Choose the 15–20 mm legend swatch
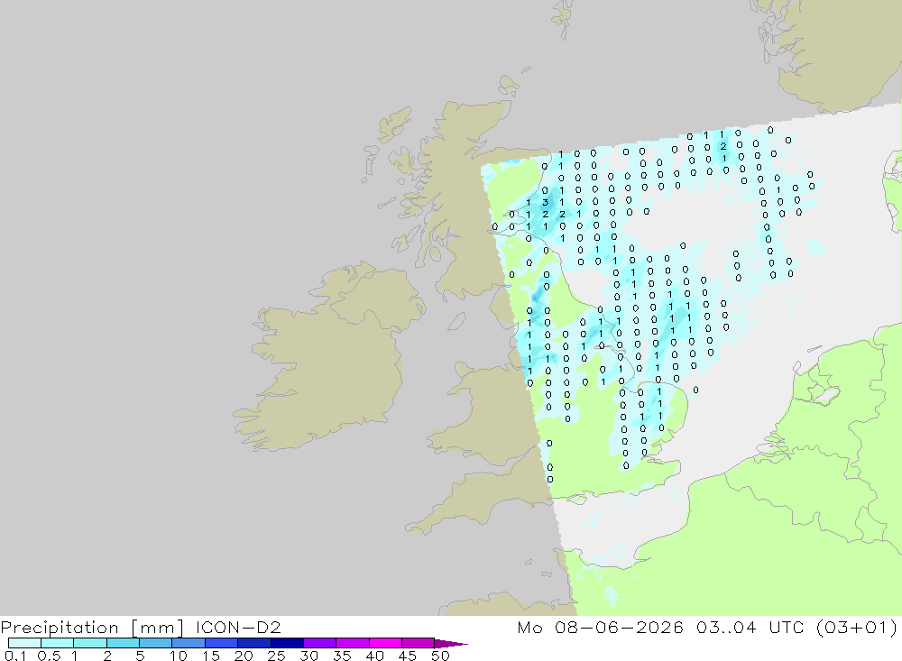Viewport: 902px width, 661px height. click(221, 643)
